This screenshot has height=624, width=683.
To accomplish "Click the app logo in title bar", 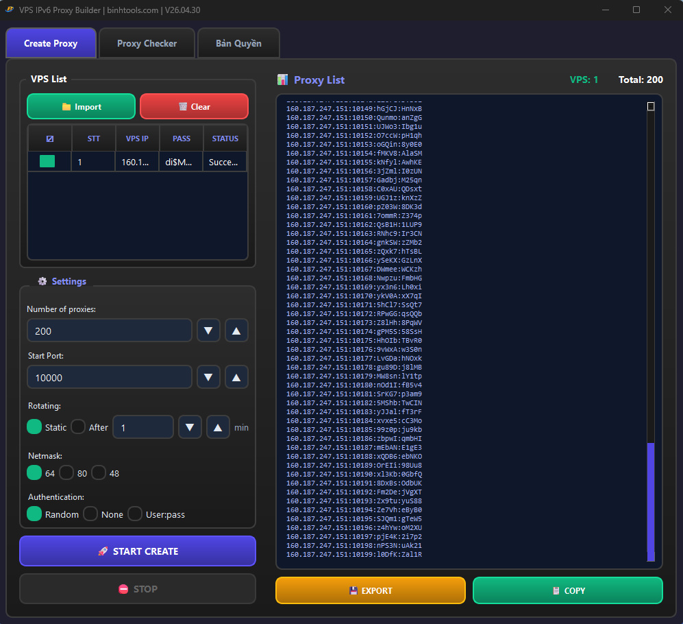I will (10, 10).
